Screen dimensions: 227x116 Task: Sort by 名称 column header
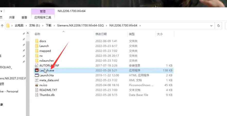coord(37,34)
